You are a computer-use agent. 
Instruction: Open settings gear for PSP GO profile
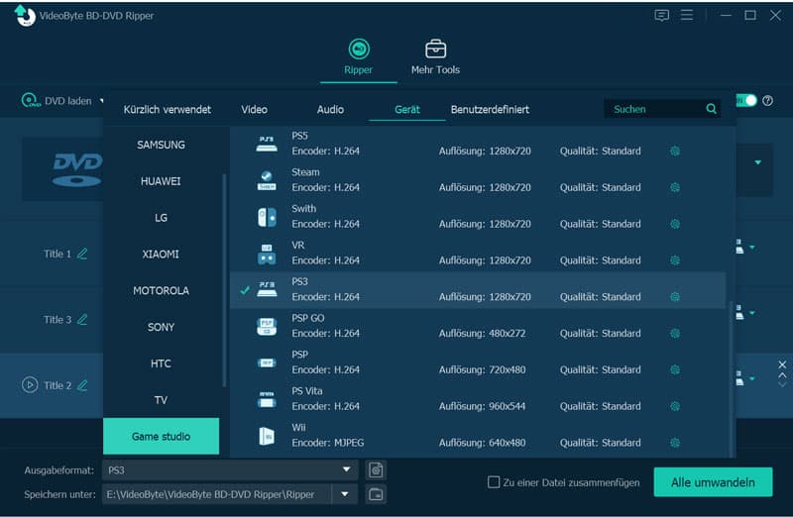675,333
